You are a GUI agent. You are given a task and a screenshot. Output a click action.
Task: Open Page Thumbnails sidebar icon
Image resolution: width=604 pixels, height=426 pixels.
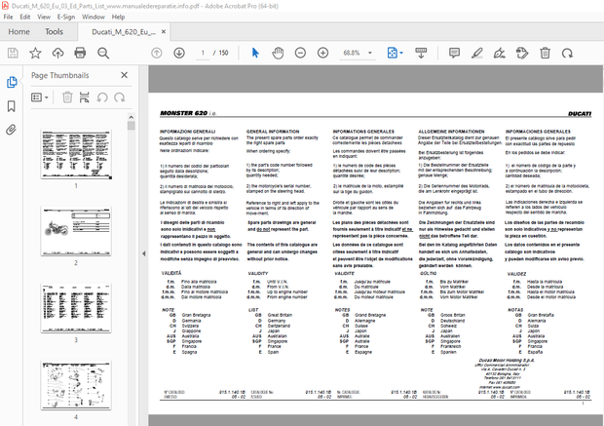coord(12,82)
